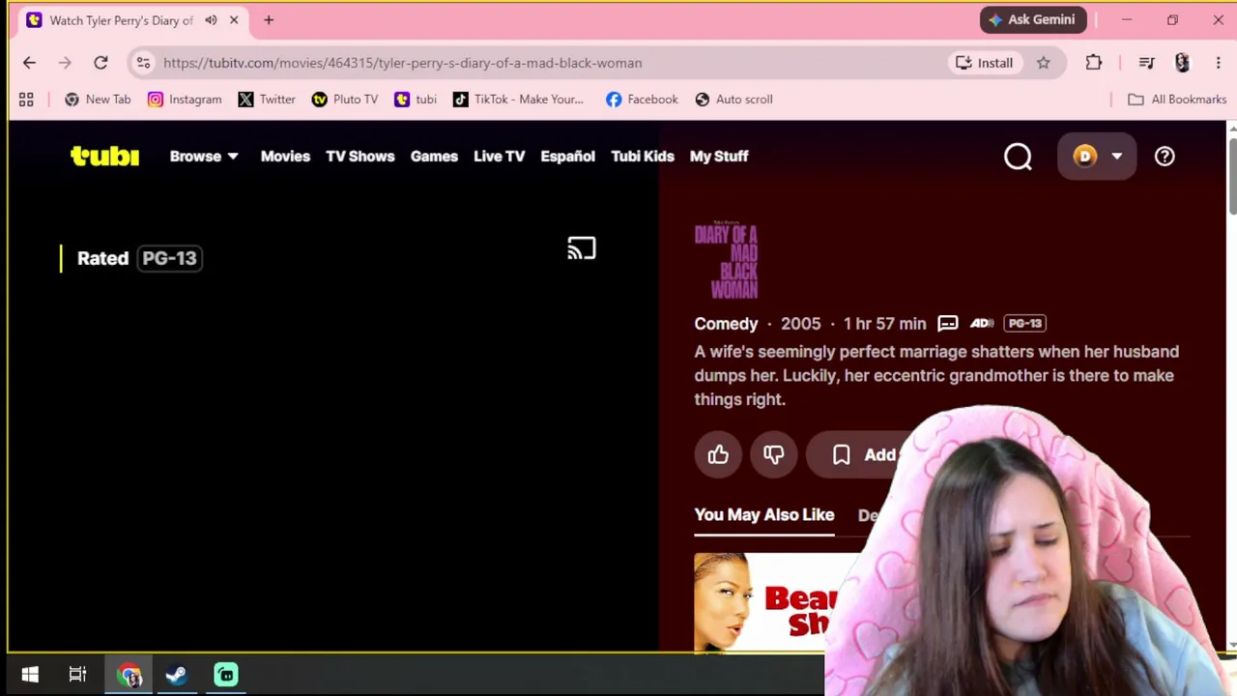Click Ask Gemini button

coord(1033,19)
